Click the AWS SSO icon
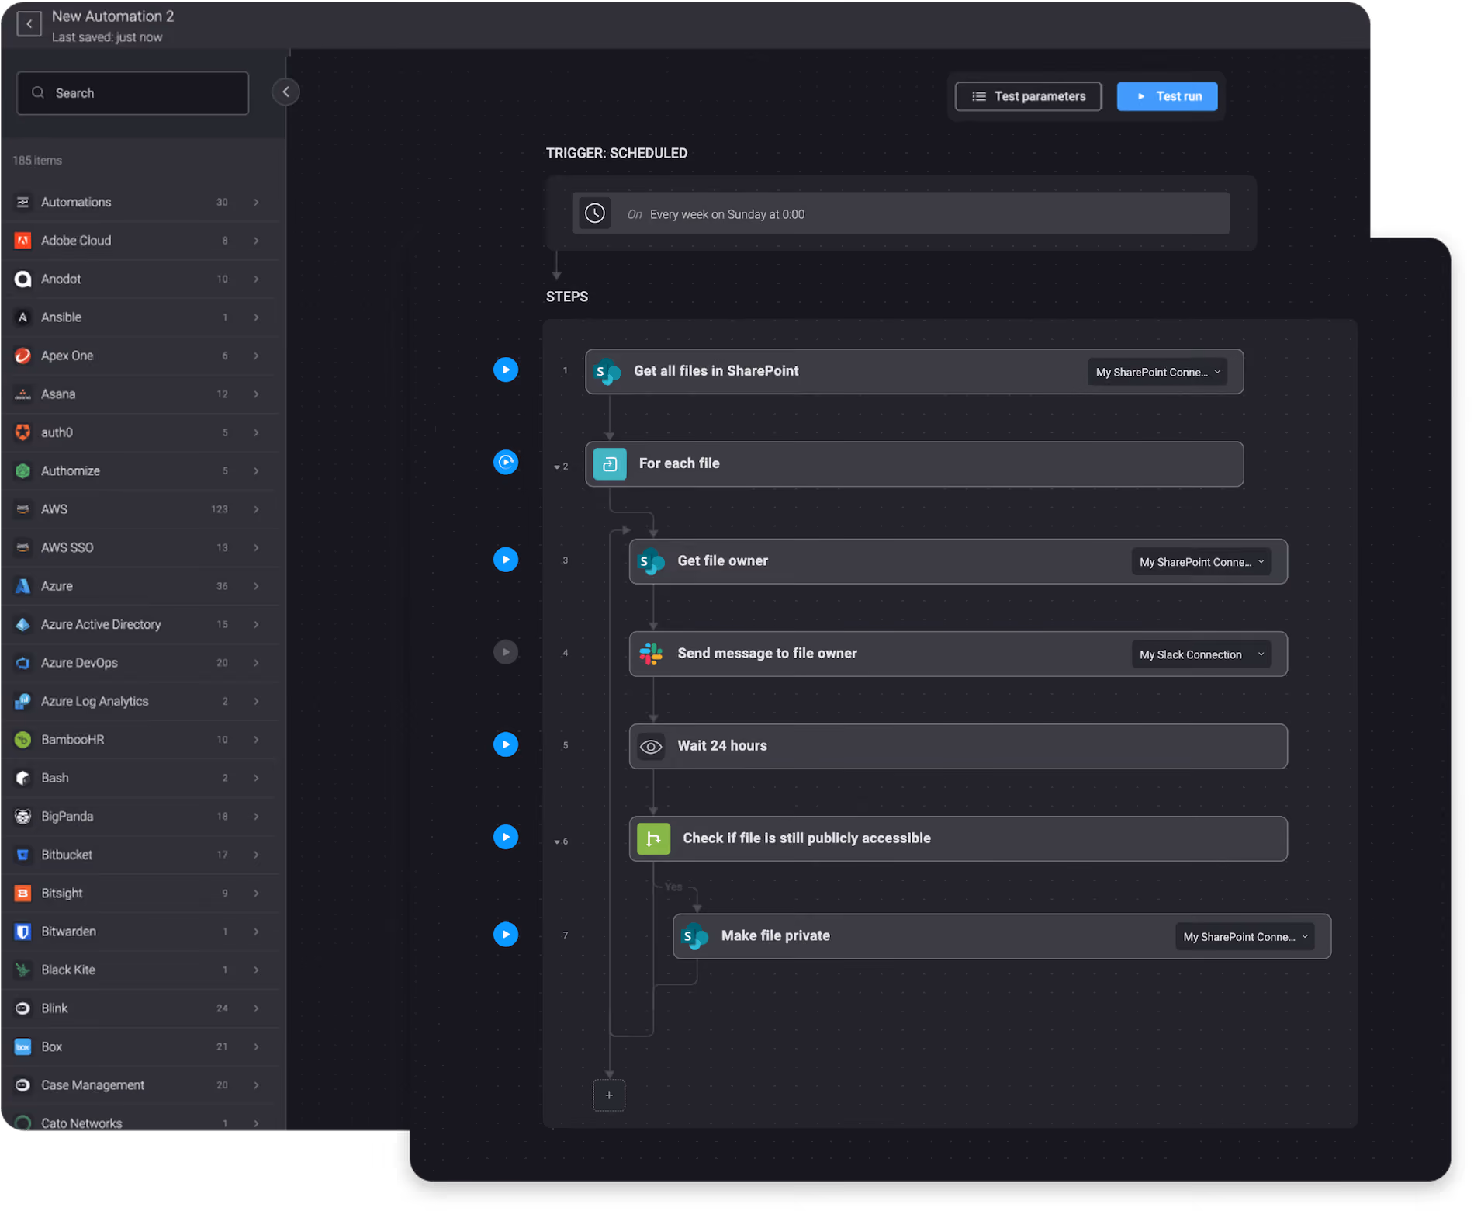Screen dimensions: 1474x1211 tap(23, 547)
